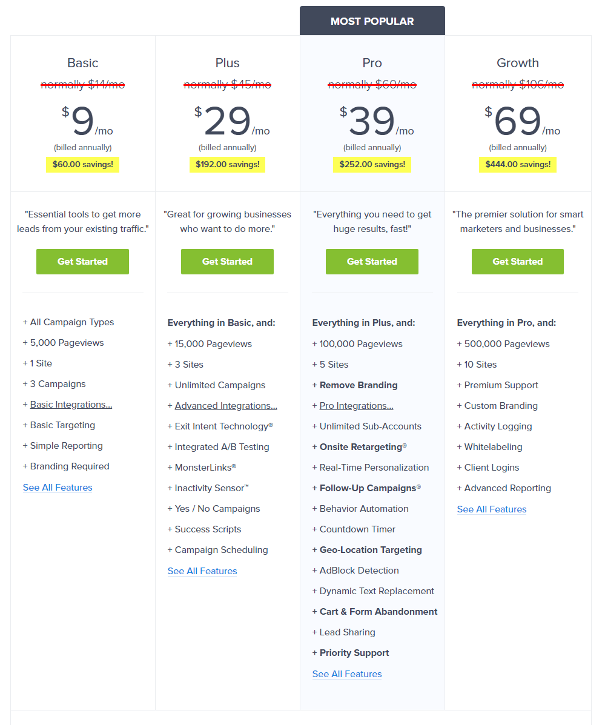Click the Growth plan title heading
Image resolution: width=605 pixels, height=725 pixels.
[517, 62]
